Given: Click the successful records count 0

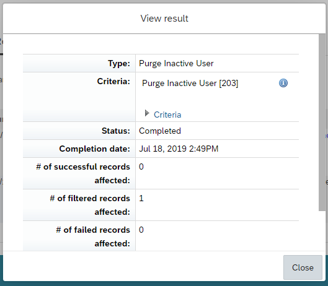Looking at the screenshot, I should coord(141,167).
